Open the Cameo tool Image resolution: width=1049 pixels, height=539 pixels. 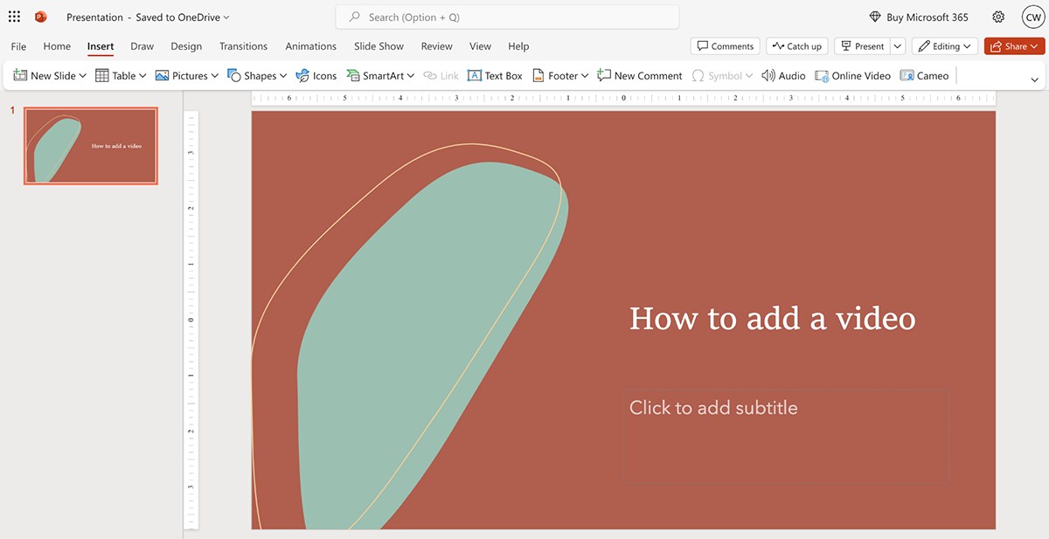pos(924,76)
